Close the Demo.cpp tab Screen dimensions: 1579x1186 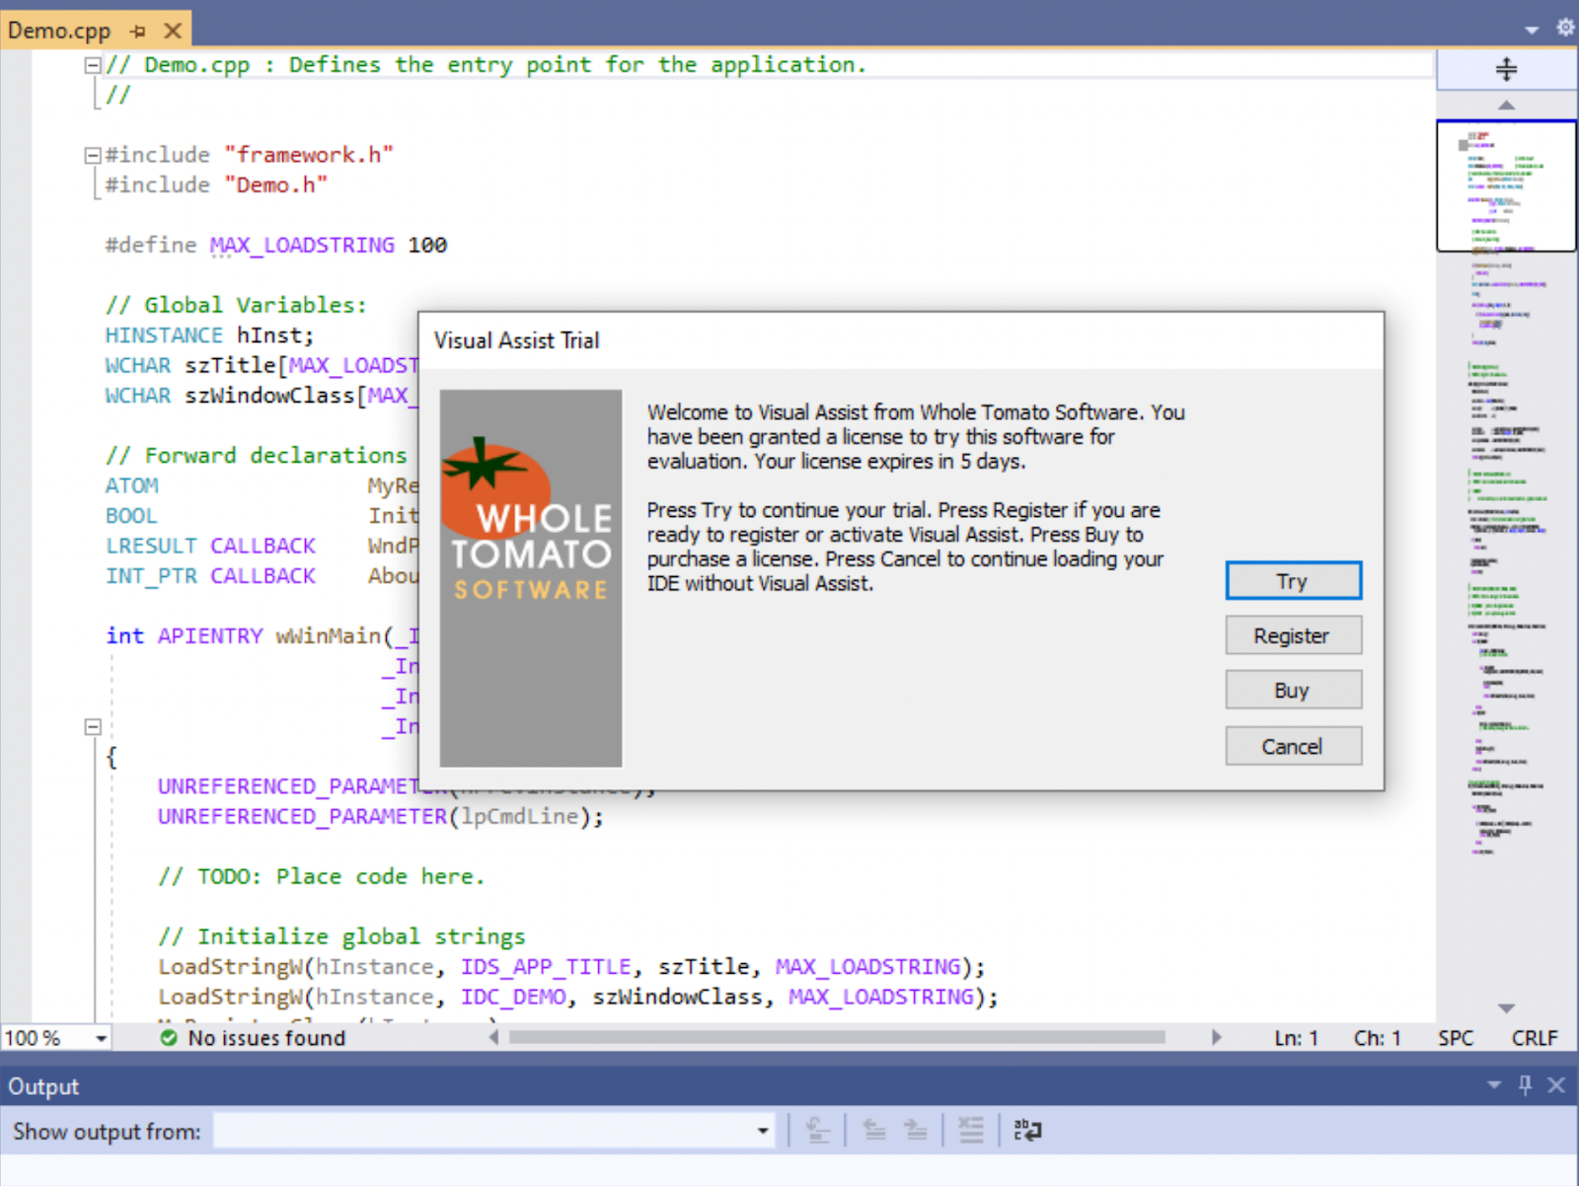pos(173,31)
